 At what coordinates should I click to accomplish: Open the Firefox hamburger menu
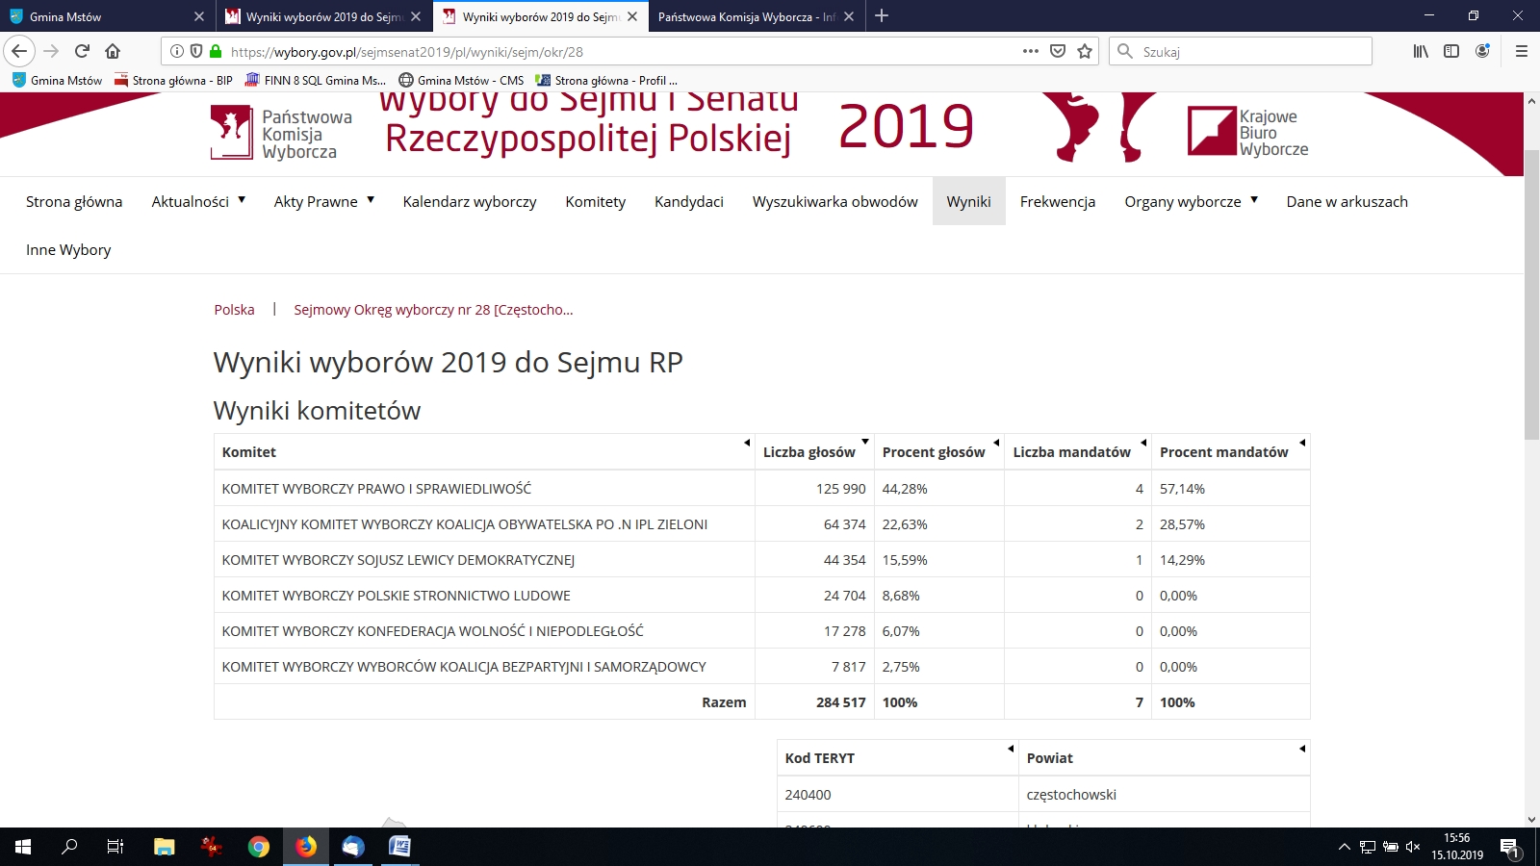1521,51
